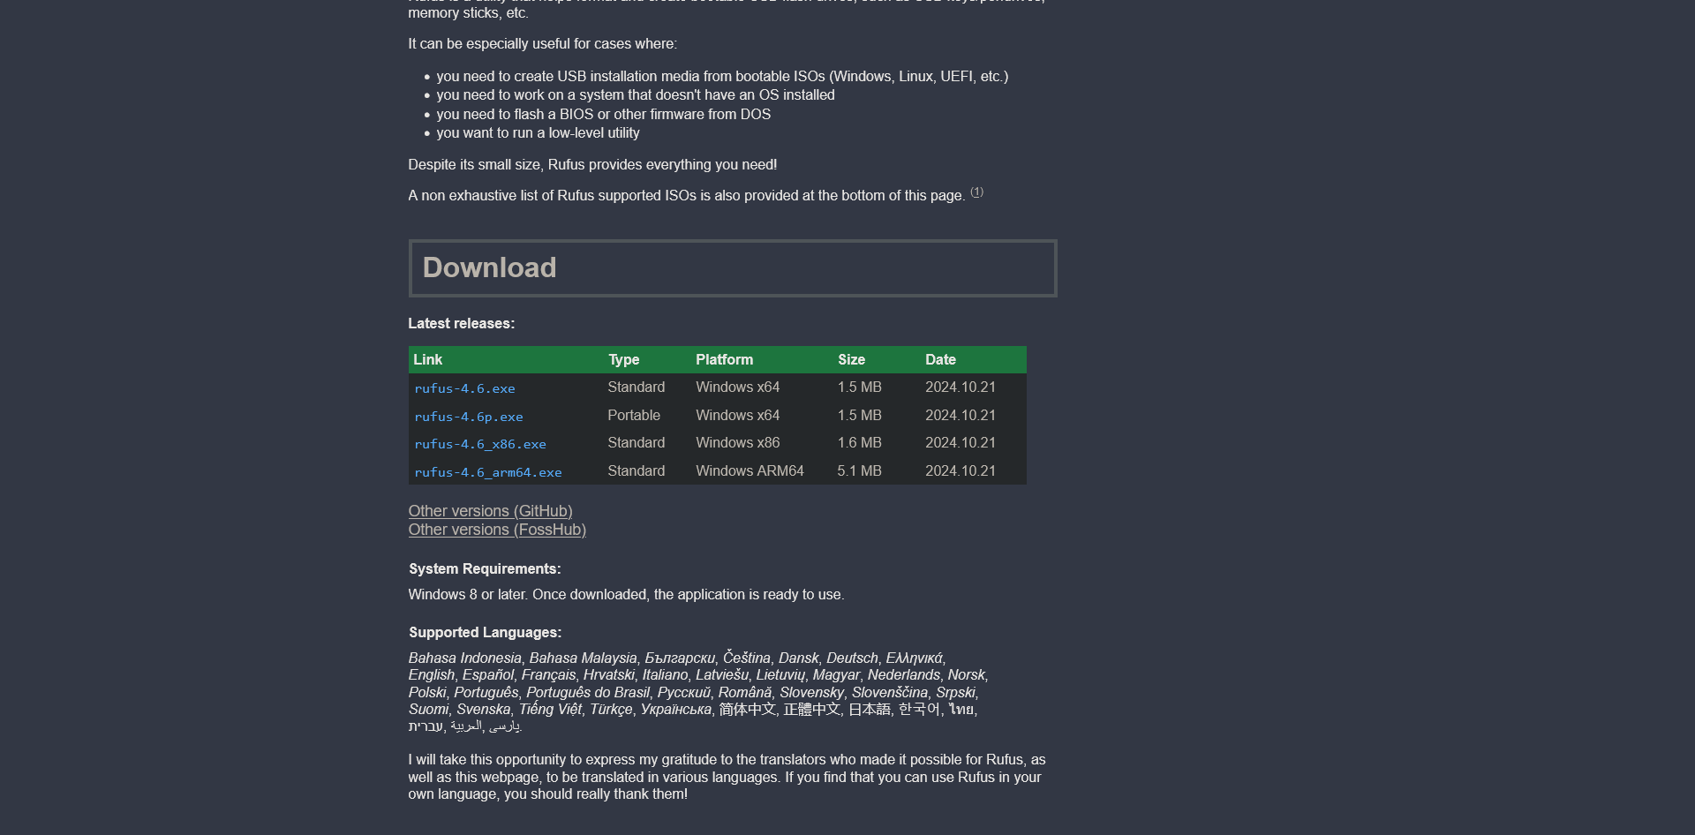Click 'Despite its small size' sentence
The image size is (1695, 835).
(592, 164)
